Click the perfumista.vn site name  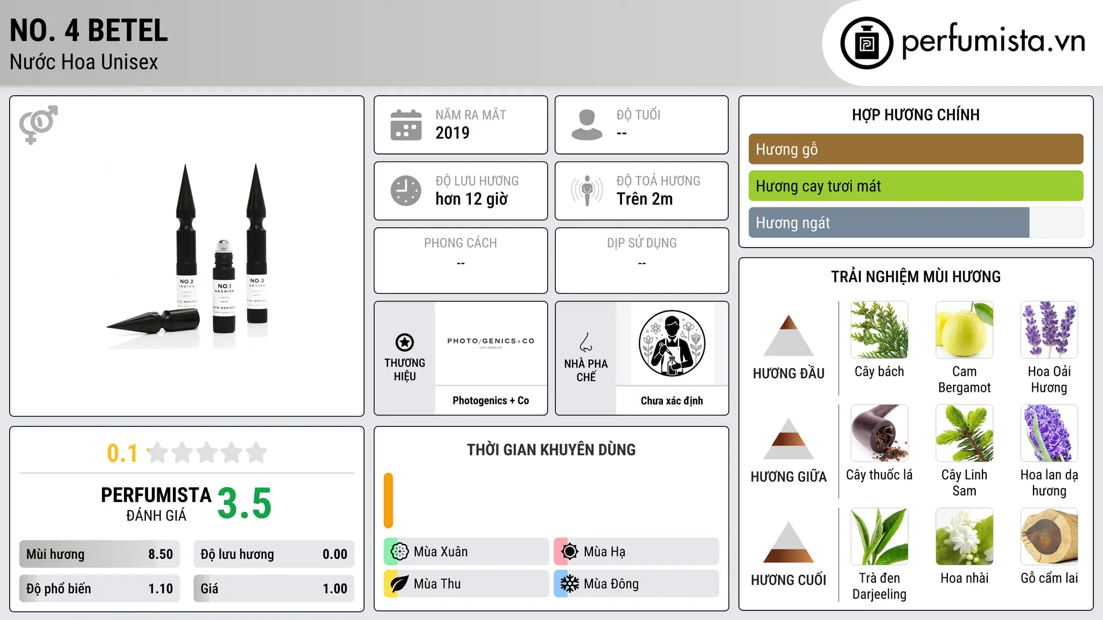tap(994, 41)
